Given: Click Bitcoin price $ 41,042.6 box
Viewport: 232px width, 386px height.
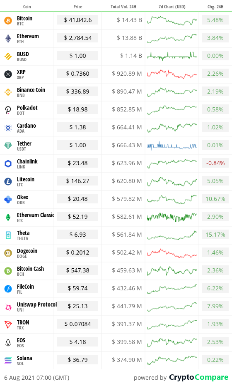Looking at the screenshot, I should (x=78, y=20).
